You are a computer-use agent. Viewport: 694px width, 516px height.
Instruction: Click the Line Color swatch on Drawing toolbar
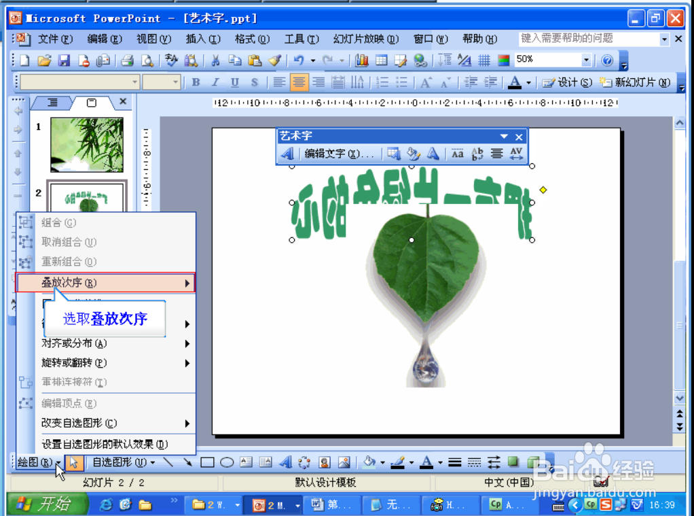(398, 462)
